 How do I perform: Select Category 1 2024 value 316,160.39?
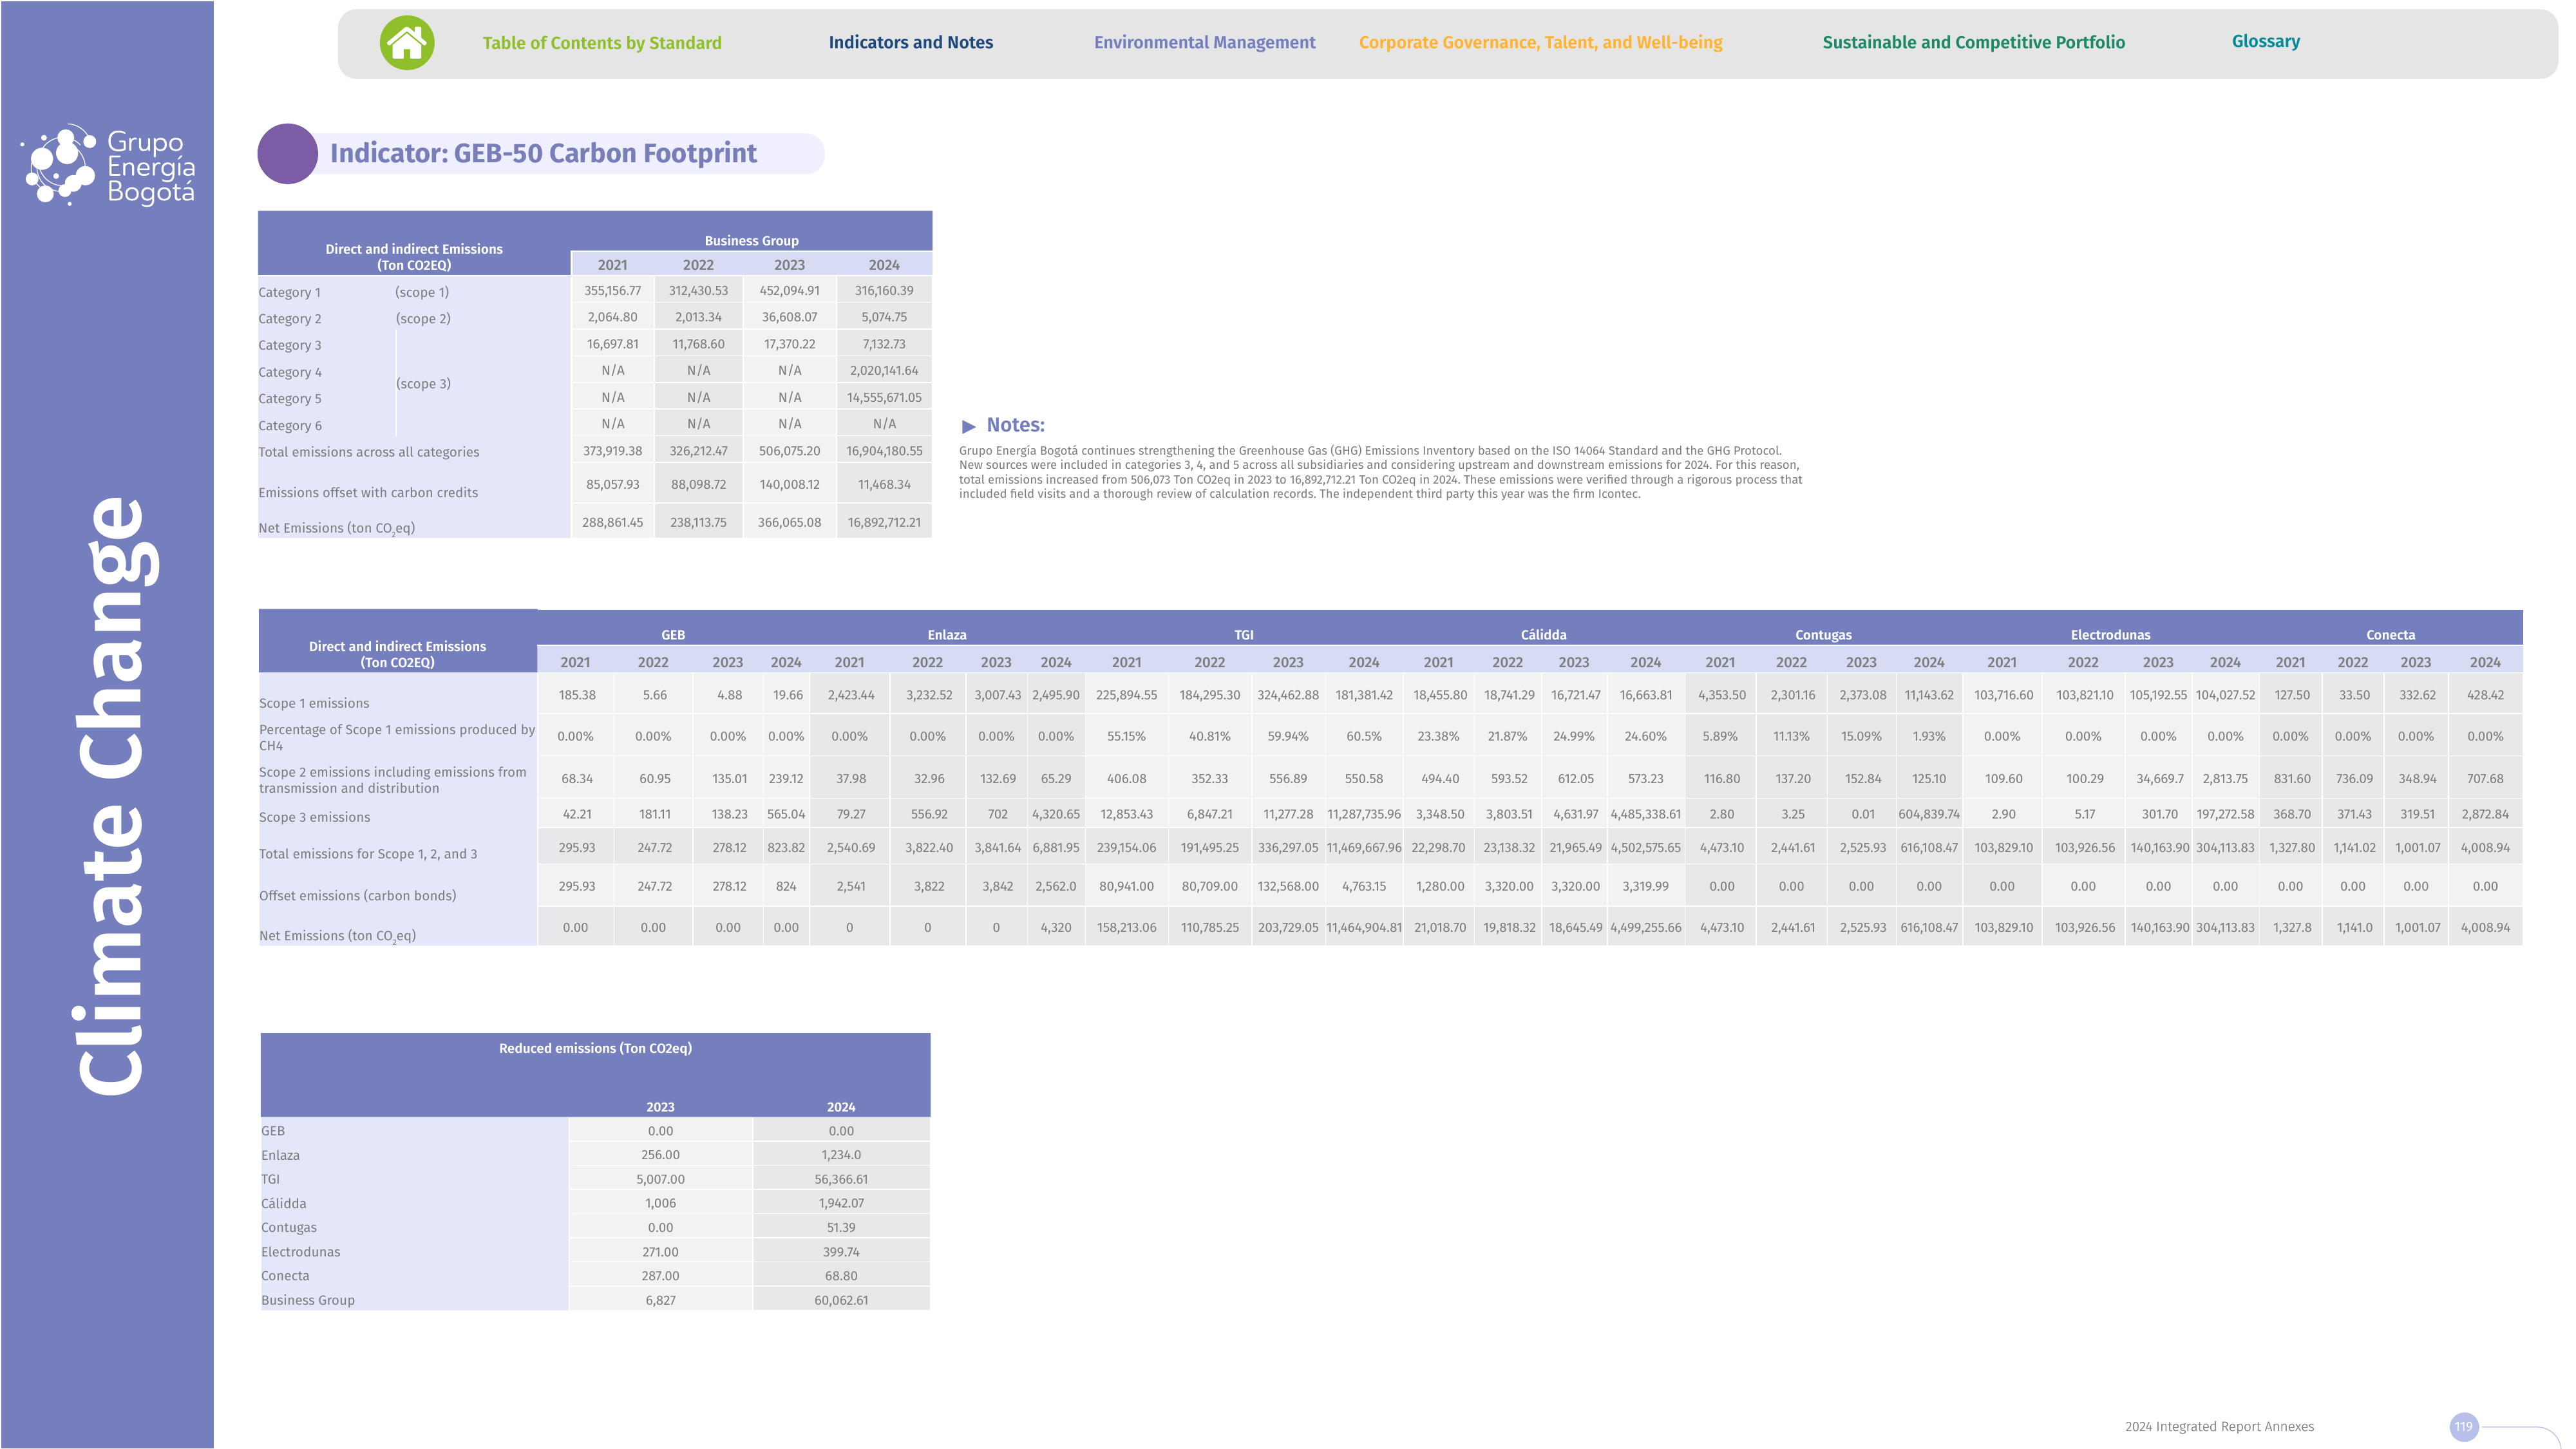click(x=884, y=290)
